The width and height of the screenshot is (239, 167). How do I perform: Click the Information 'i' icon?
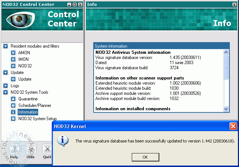[13, 112]
